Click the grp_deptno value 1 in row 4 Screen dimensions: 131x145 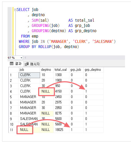pos(94,91)
